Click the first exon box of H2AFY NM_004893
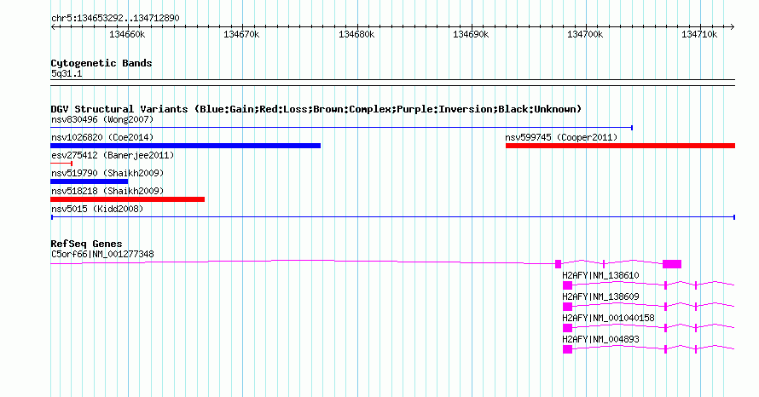Screen dimensions: 759x397 [567, 349]
